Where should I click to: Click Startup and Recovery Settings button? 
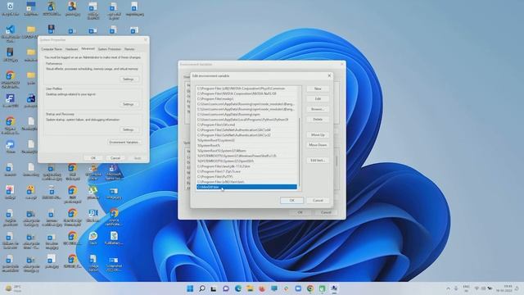click(x=129, y=129)
